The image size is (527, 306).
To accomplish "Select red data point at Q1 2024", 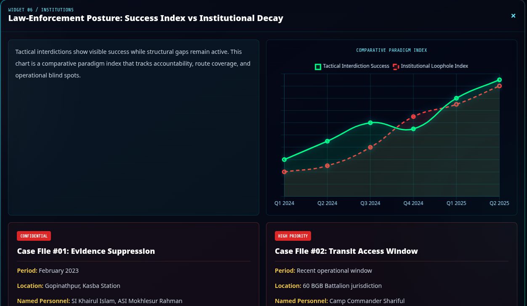I will click(285, 172).
